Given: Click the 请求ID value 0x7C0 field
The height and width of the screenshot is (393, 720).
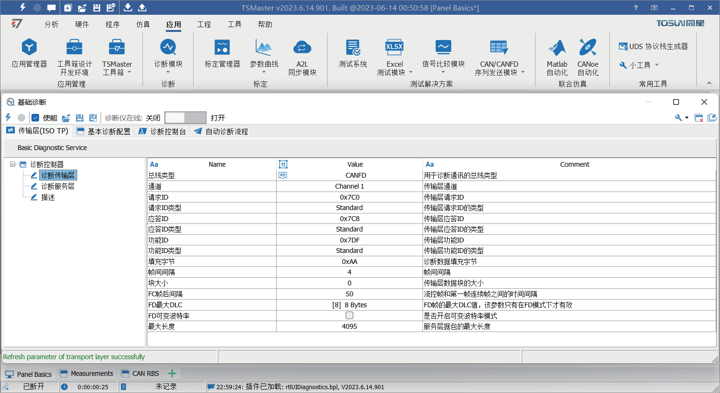Looking at the screenshot, I should click(x=350, y=197).
